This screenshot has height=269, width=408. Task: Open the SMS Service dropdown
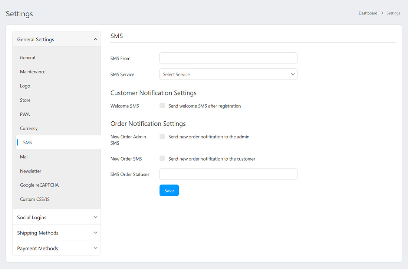click(228, 74)
